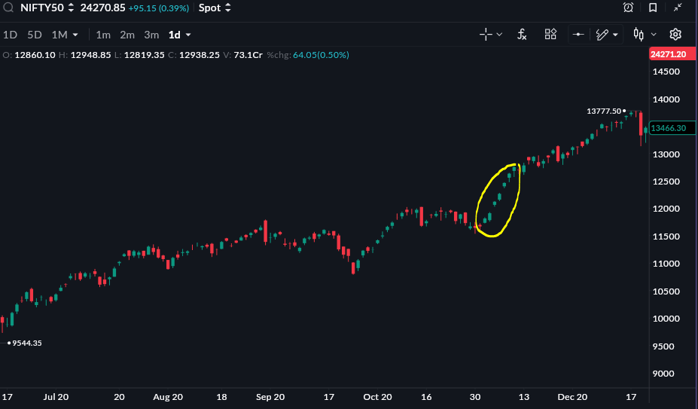This screenshot has height=409, width=698.
Task: Click the low price 12819.35
Action: 145,55
